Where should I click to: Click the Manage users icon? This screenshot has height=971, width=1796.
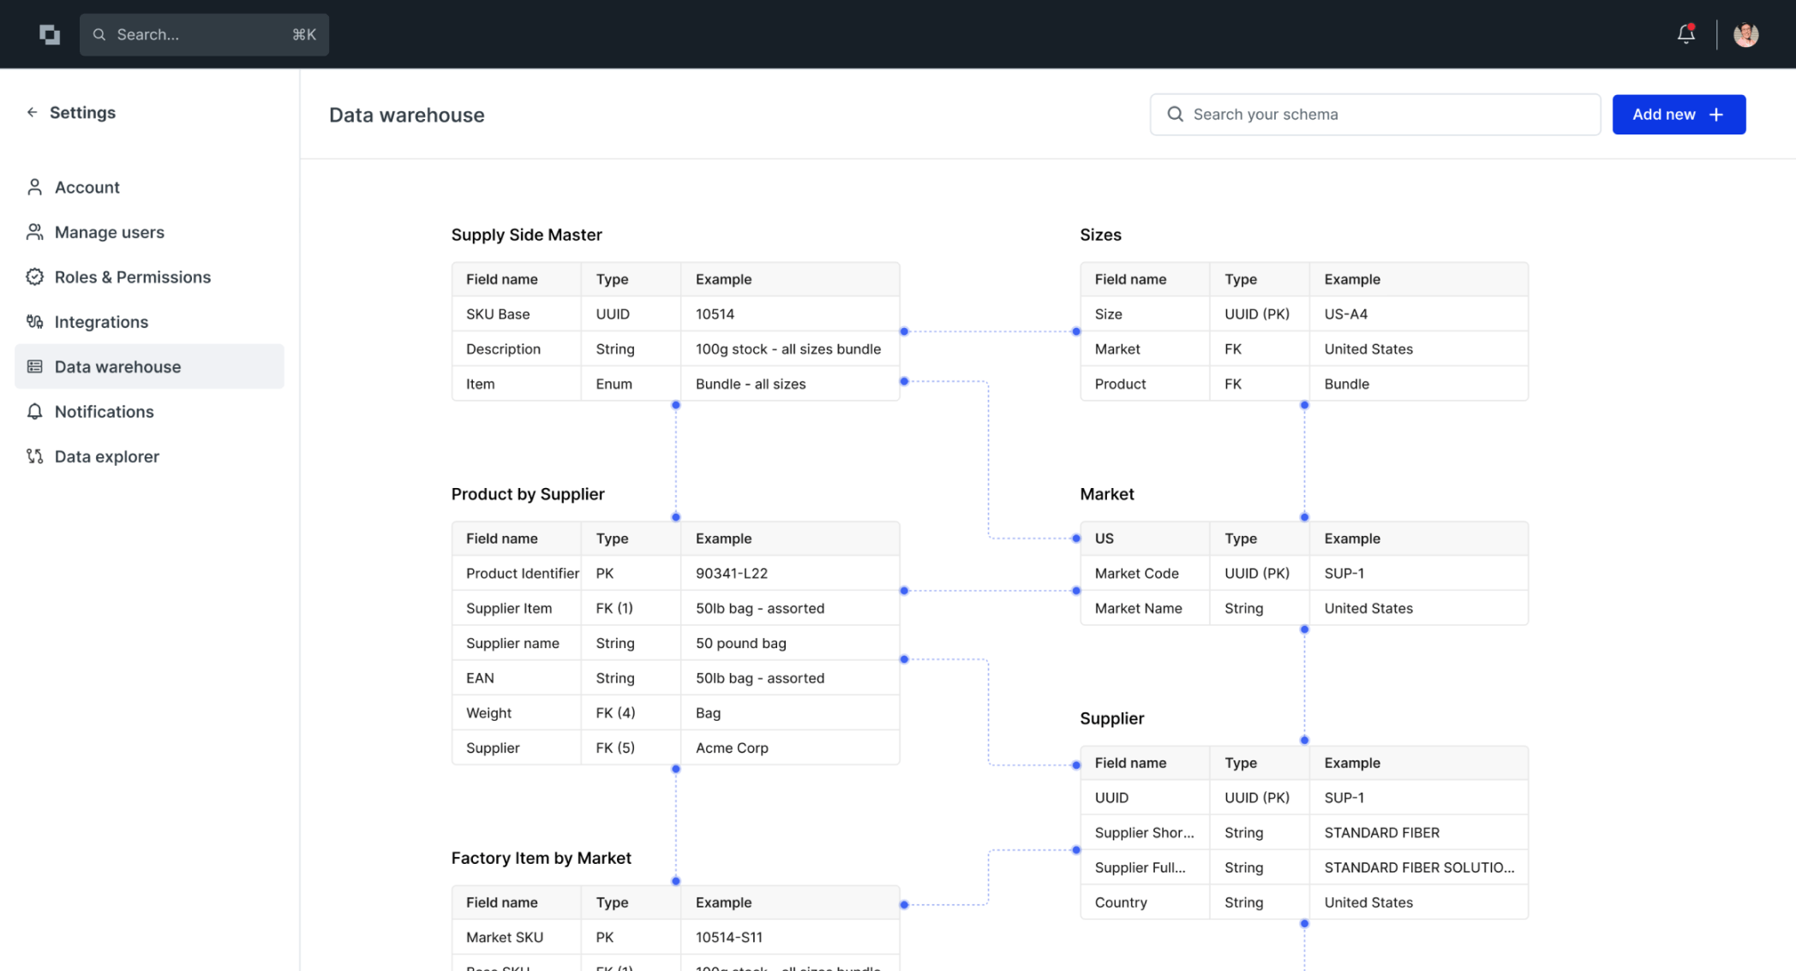tap(35, 232)
